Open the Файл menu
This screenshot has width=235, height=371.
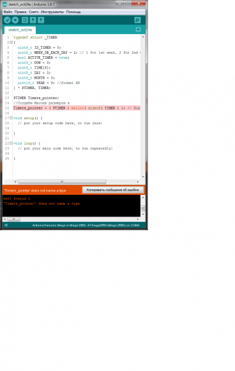point(8,12)
